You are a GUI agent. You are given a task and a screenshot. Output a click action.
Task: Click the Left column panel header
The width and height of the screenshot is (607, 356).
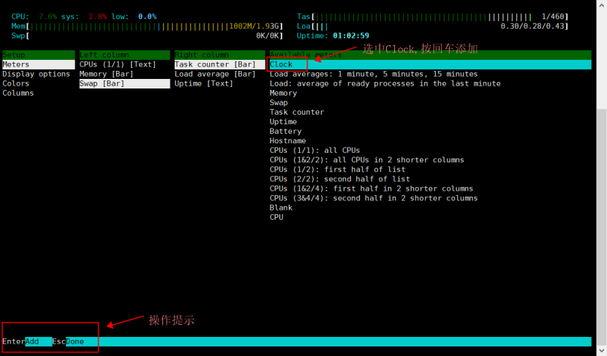[x=124, y=55]
